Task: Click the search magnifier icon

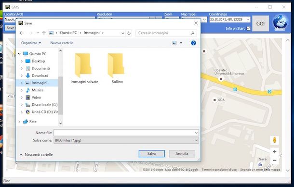Action: (192, 33)
